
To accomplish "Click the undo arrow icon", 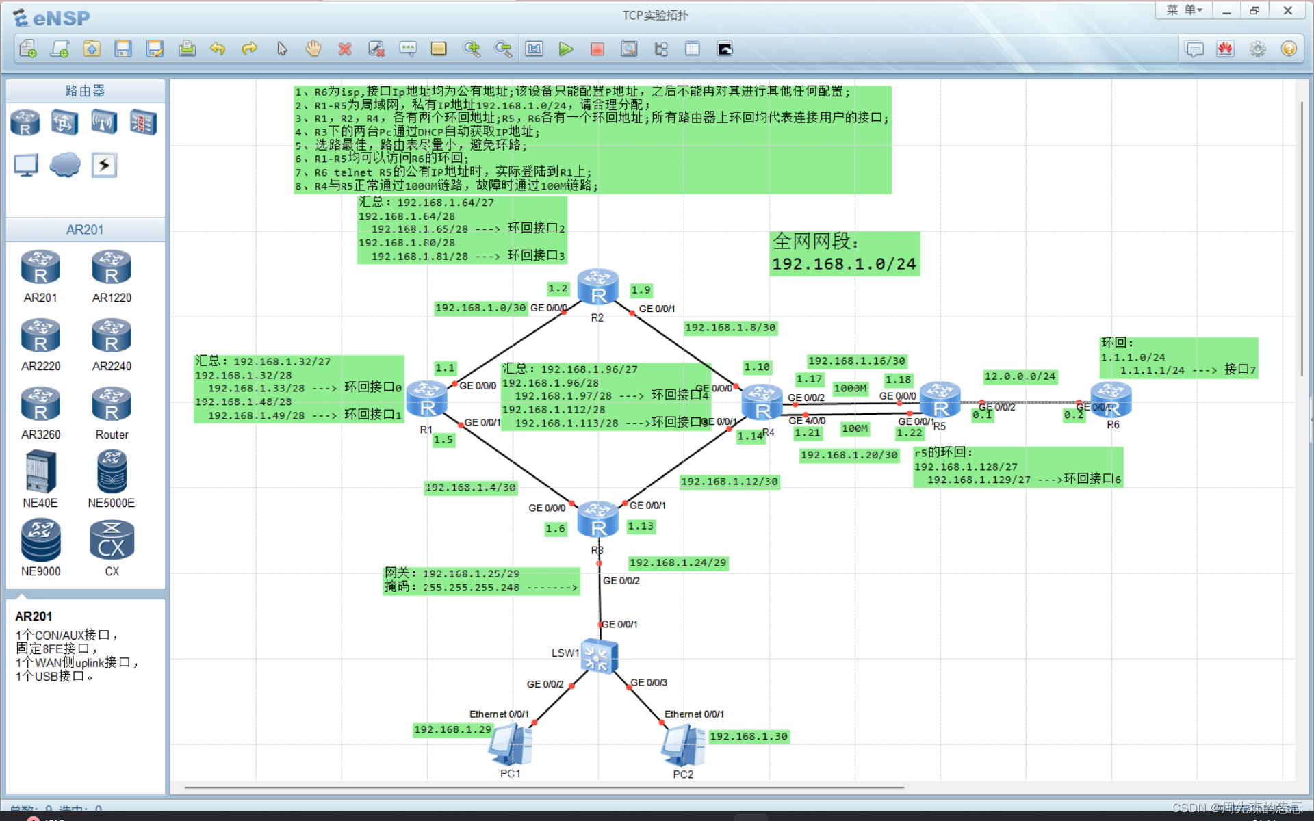I will point(218,49).
